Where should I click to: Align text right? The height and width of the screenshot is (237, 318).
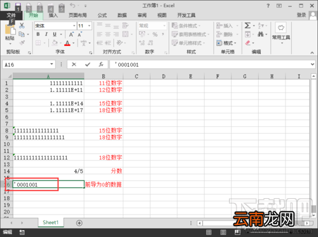[116, 34]
